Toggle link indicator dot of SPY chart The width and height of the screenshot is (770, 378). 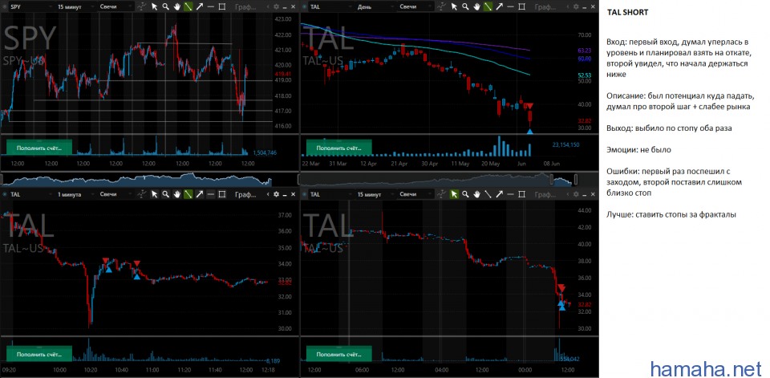point(5,6)
